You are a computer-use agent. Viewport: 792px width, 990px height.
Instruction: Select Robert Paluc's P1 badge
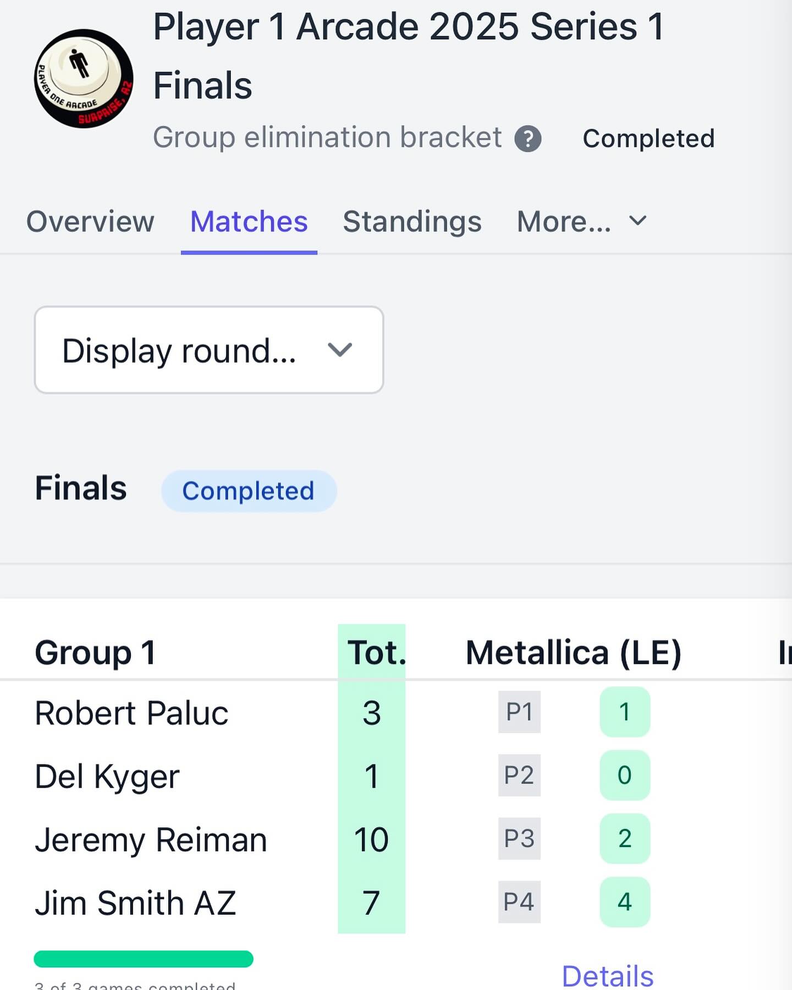click(x=519, y=712)
